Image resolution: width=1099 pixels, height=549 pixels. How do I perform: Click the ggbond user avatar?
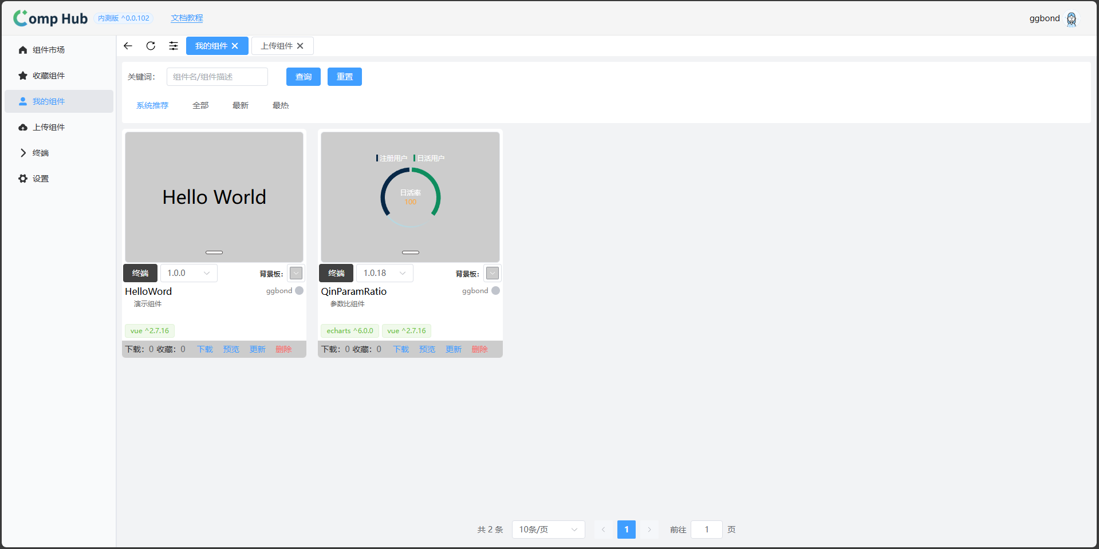click(1071, 19)
